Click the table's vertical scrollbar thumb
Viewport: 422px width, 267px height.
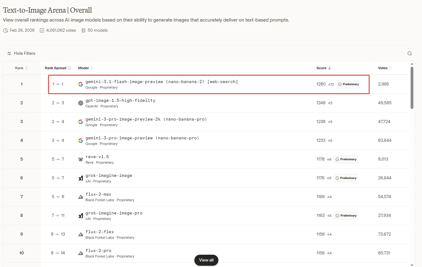[412, 88]
